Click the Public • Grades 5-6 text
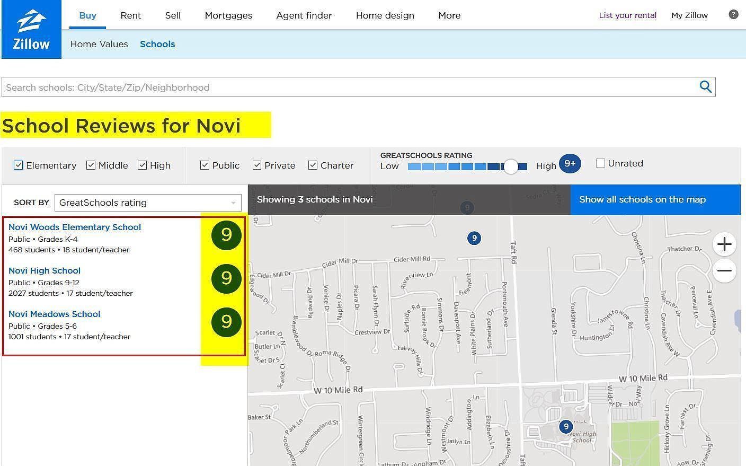The width and height of the screenshot is (746, 466). (x=42, y=326)
